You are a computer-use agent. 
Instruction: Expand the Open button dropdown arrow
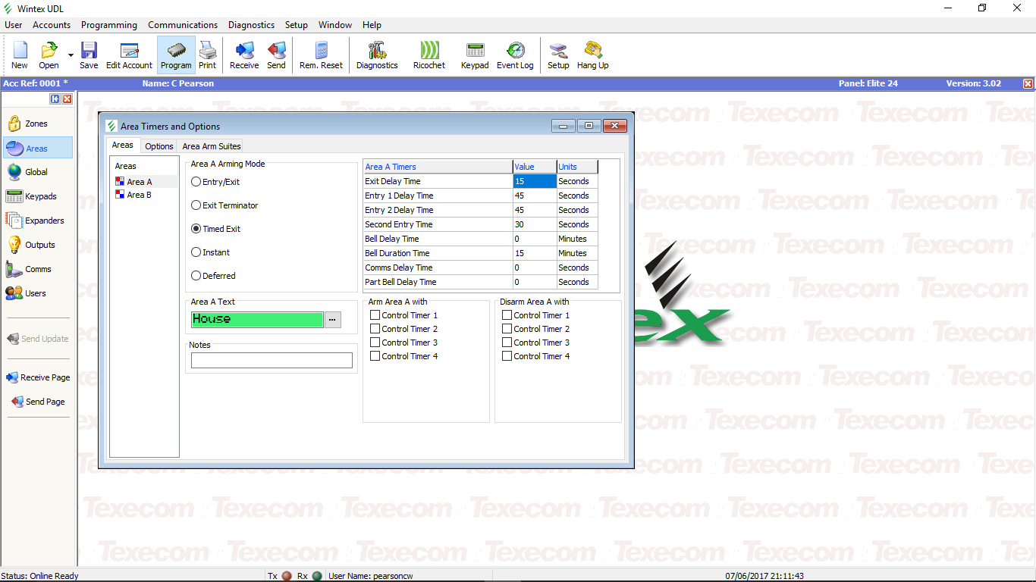coord(71,55)
